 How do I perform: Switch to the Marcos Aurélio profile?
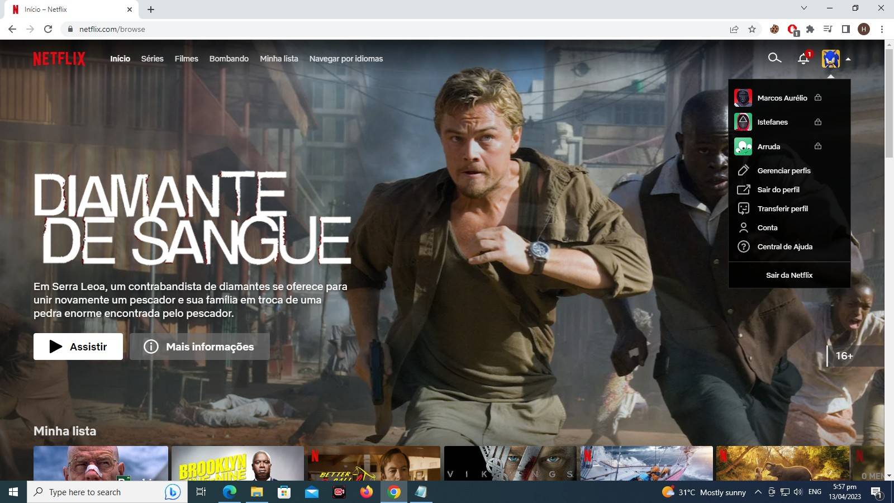(782, 98)
